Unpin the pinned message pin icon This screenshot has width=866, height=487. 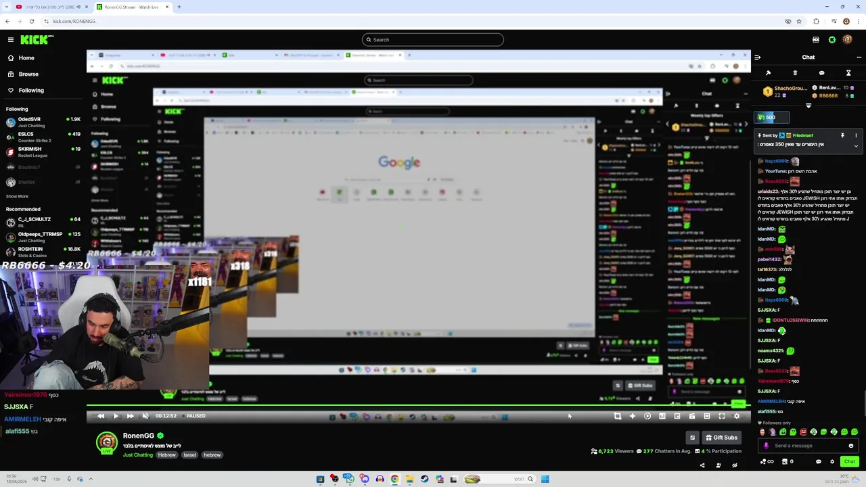click(842, 135)
